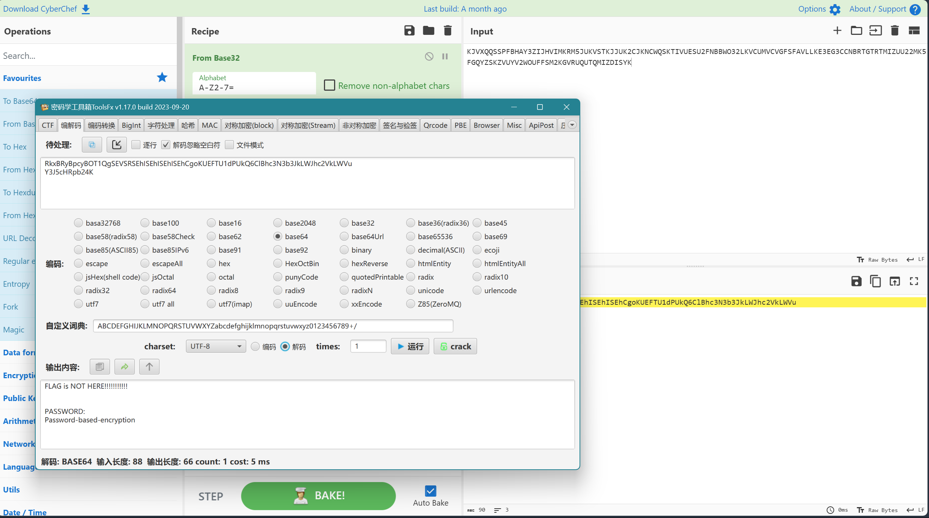
Task: Open Output Raw Bytes encoding selector
Action: click(877, 510)
